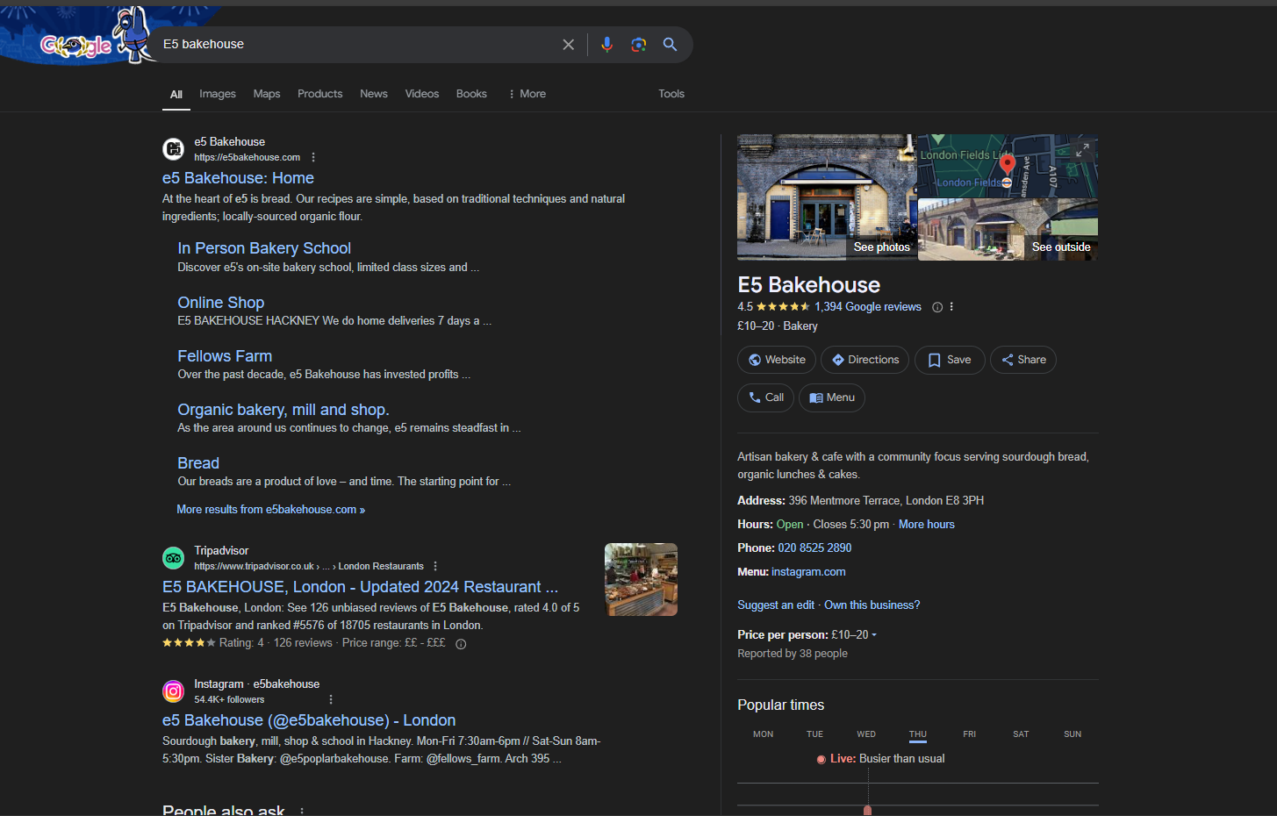Image resolution: width=1277 pixels, height=816 pixels.
Task: Clear the search box with the X icon
Action: click(x=569, y=45)
